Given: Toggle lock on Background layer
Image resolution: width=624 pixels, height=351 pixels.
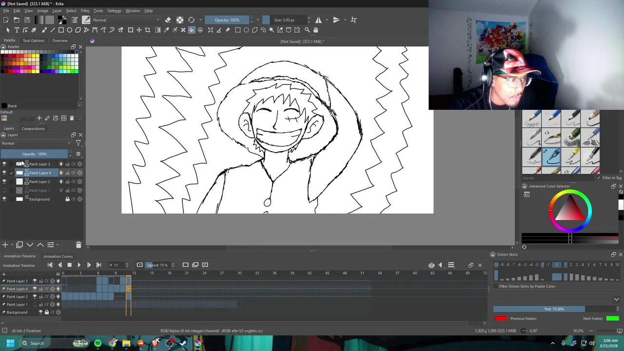Looking at the screenshot, I should point(67,199).
